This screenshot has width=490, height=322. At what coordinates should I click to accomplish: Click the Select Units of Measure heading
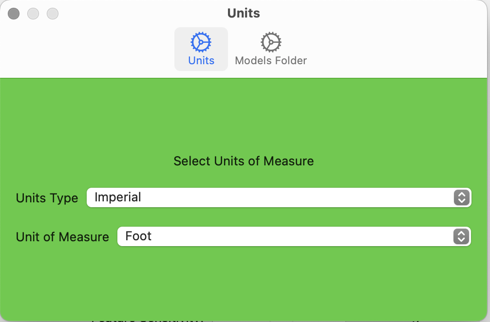(x=244, y=161)
